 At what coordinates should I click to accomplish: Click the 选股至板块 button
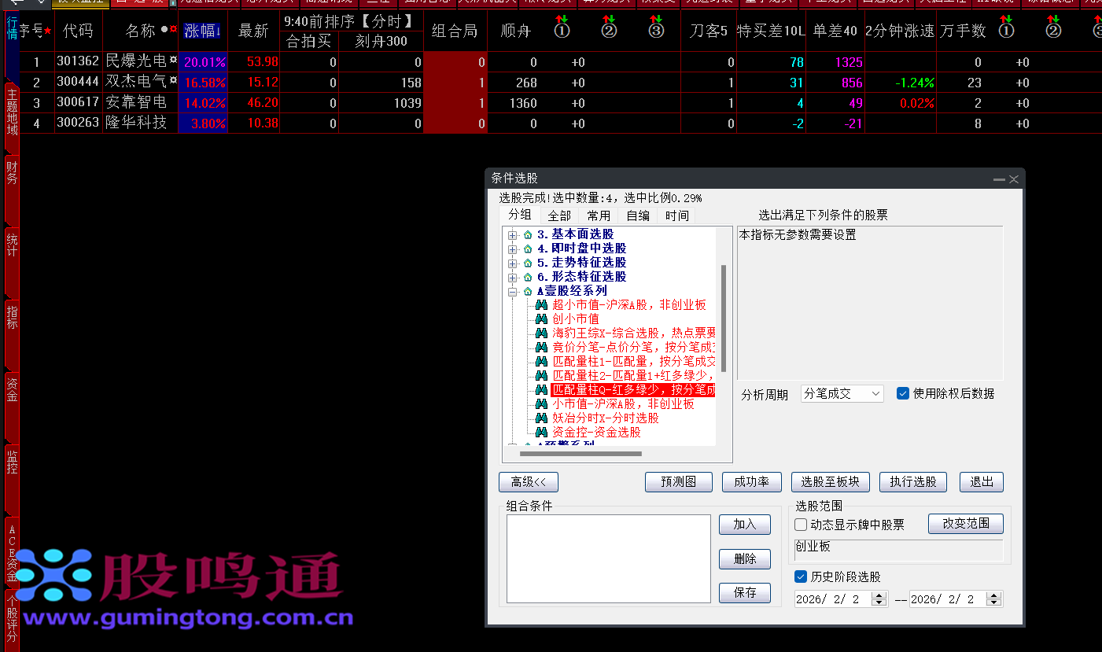coord(830,482)
